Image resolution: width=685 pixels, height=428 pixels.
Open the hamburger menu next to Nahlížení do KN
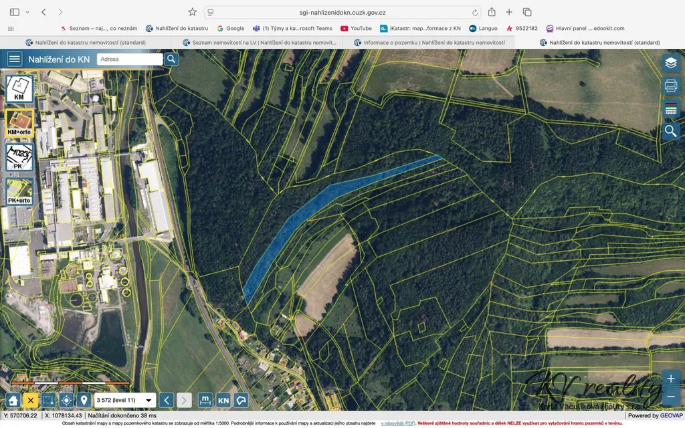14,60
